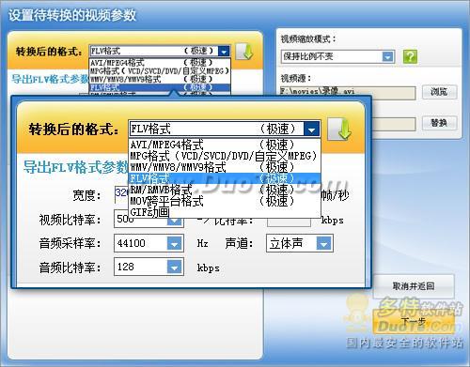Click the 取消并返回 button

tap(414, 286)
